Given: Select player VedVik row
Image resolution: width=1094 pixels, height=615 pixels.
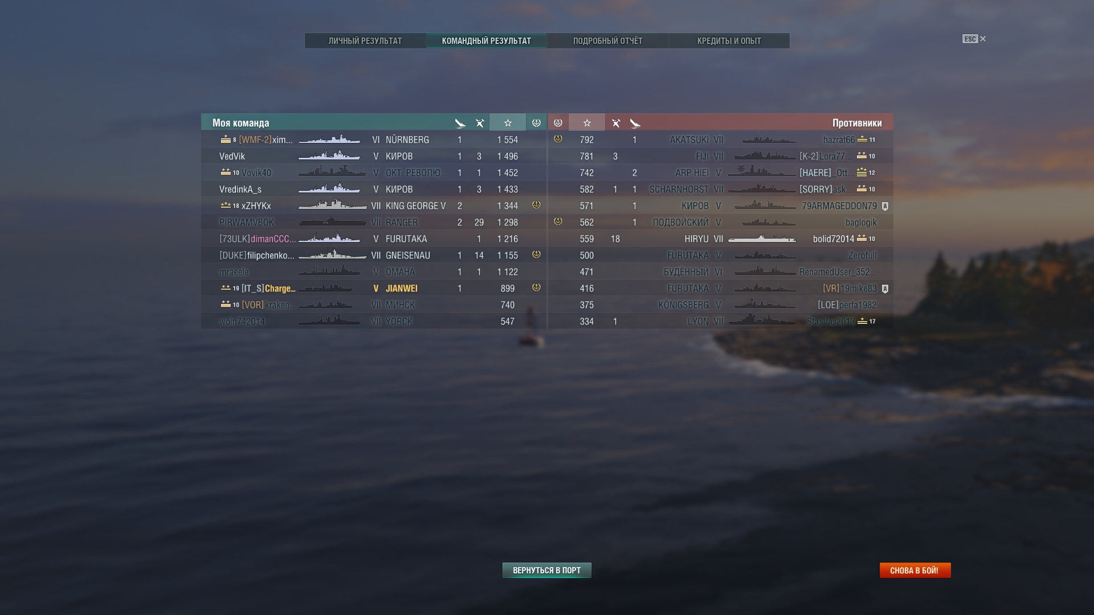Looking at the screenshot, I should tap(374, 156).
